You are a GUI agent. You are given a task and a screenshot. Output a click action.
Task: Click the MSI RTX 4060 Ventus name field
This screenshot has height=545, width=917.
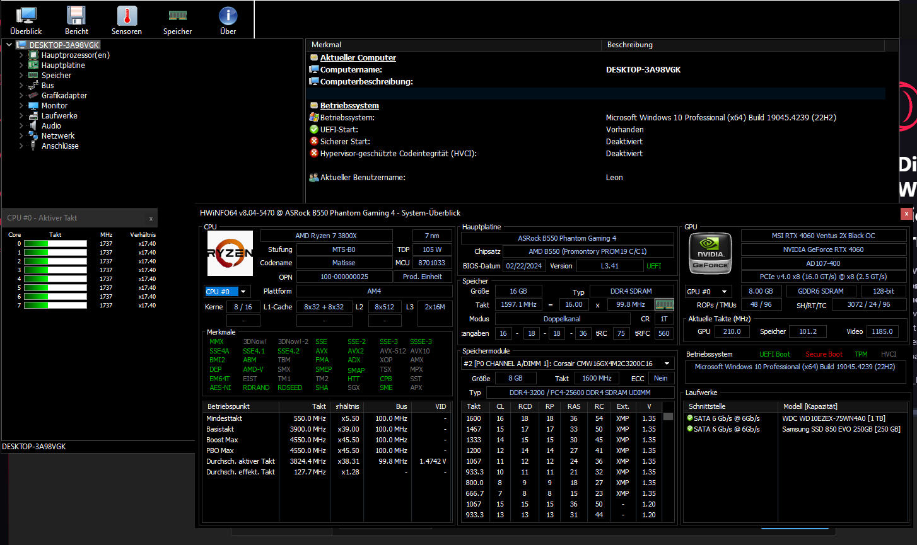point(823,236)
